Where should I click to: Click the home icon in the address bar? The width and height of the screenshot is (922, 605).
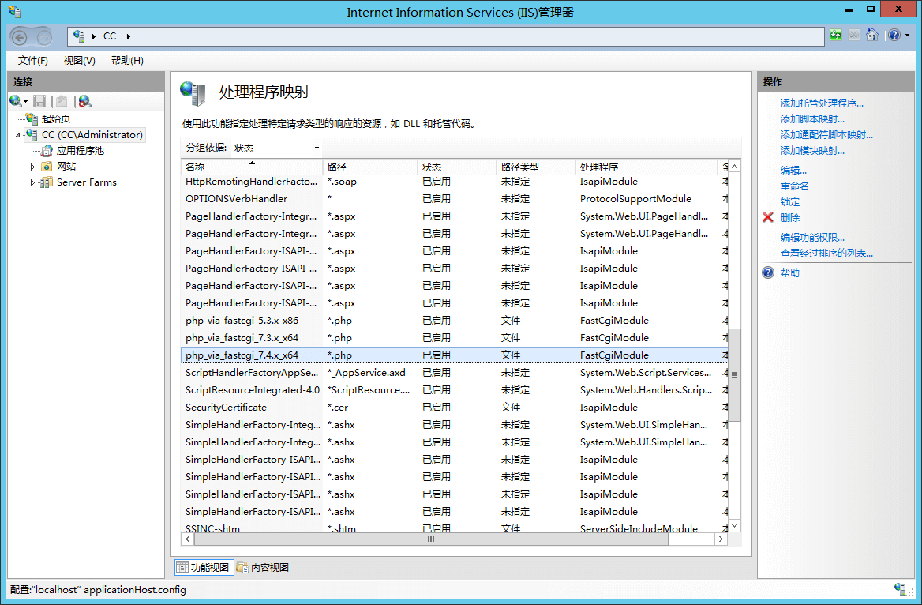point(873,35)
